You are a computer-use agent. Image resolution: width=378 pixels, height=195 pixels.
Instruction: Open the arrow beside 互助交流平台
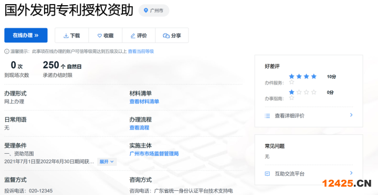point(351,173)
